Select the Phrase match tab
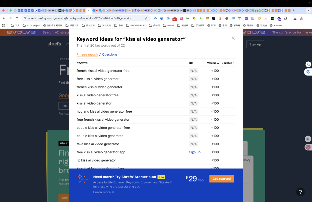Screen dimensions: 312x202 87,54
